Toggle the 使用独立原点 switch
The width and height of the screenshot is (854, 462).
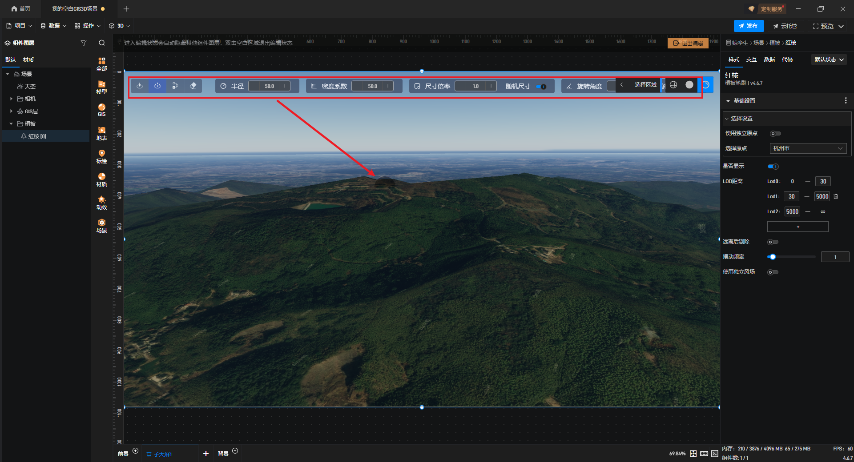[x=775, y=134]
